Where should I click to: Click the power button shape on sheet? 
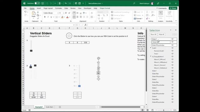(69, 36)
